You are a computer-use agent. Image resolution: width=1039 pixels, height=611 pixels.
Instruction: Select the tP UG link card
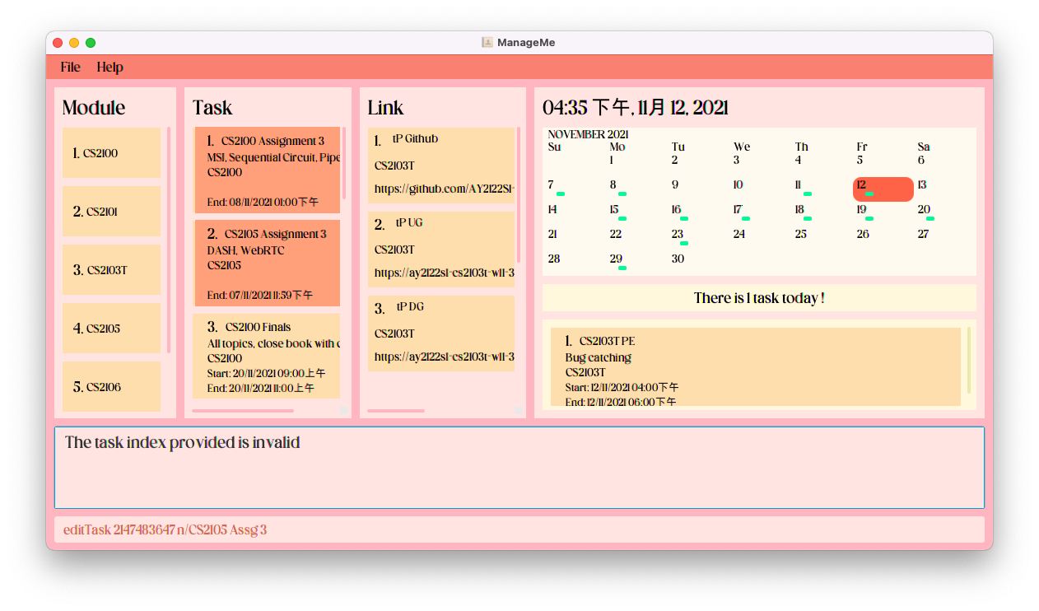pos(440,250)
